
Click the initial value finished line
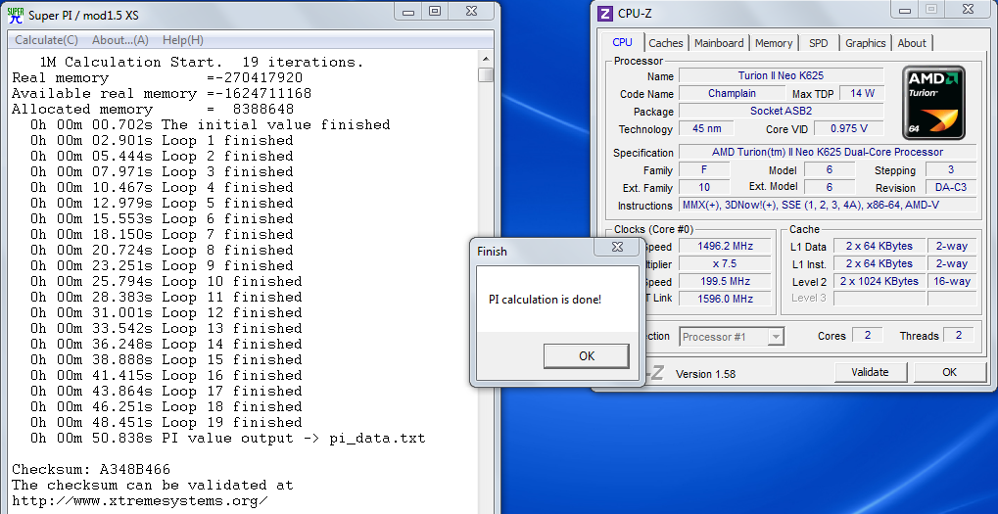point(210,124)
